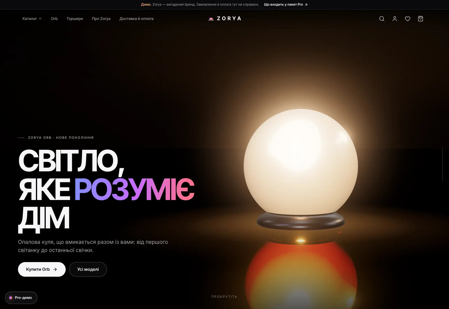Open the search icon in the header
This screenshot has height=309, width=449.
pyautogui.click(x=382, y=19)
